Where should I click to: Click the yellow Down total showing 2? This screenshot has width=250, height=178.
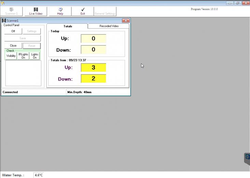[x=94, y=78]
